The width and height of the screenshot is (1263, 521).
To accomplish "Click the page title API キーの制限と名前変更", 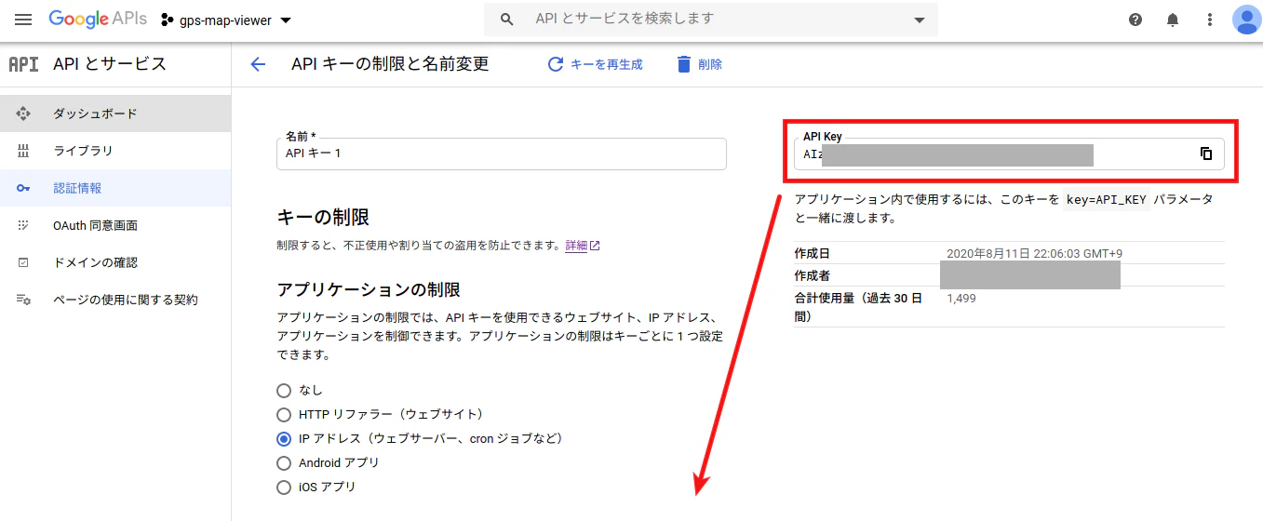I will (390, 64).
